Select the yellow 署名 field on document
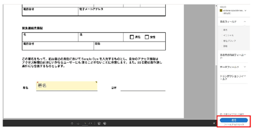The width and height of the screenshot is (253, 133). (x=67, y=86)
